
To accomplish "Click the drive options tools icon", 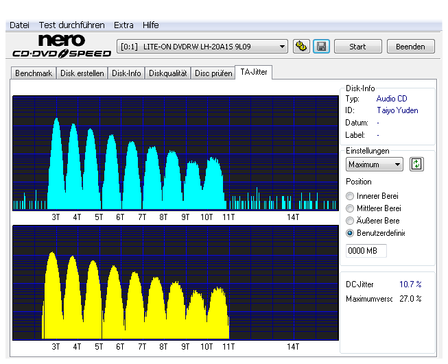I will (301, 46).
